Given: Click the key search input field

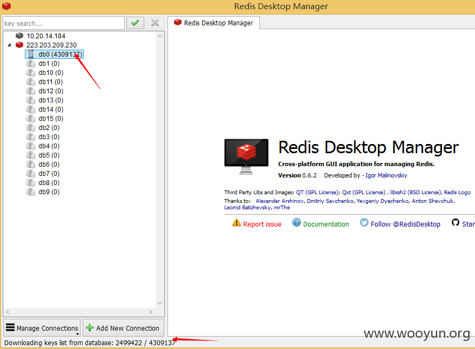Looking at the screenshot, I should pos(64,23).
